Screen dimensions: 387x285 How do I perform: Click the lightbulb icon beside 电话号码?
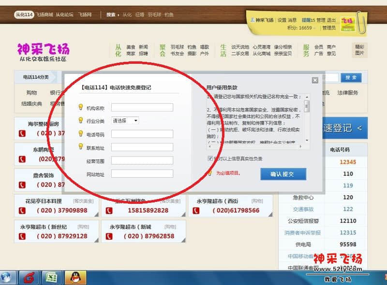click(80, 133)
